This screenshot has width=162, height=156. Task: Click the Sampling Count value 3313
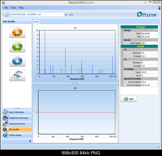(150, 72)
